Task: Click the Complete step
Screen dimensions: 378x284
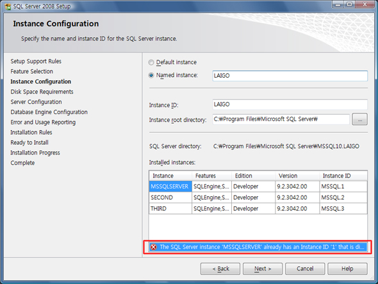Action: click(x=22, y=163)
